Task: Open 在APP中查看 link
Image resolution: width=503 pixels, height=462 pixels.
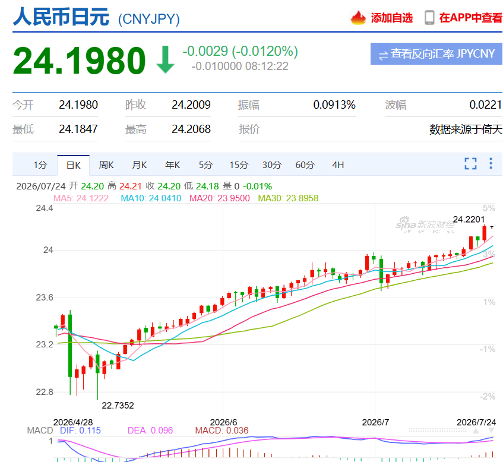Action: 470,18
